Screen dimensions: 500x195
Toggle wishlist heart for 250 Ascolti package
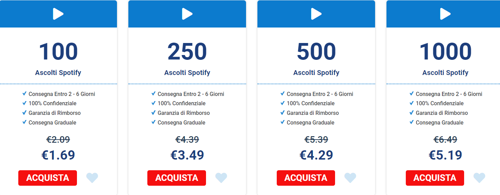tap(221, 178)
